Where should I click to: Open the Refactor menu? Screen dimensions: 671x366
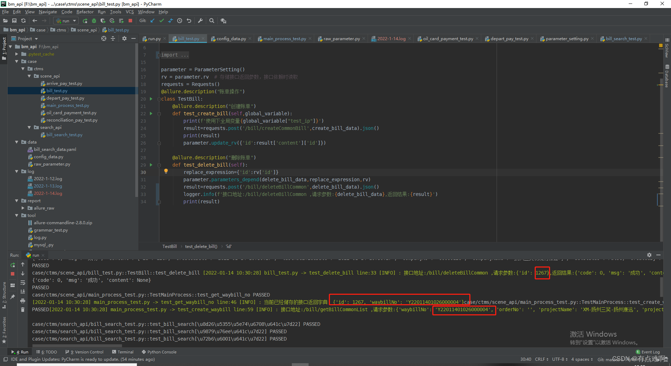85,12
